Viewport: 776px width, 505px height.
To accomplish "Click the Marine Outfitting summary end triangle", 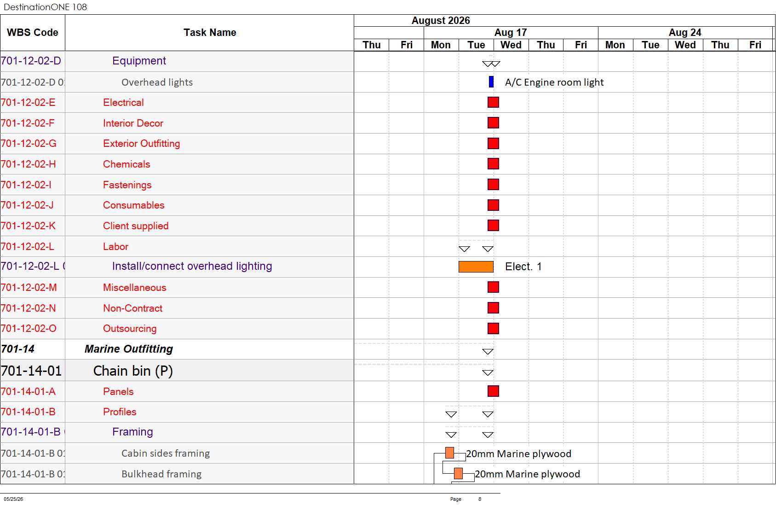I will 488,352.
